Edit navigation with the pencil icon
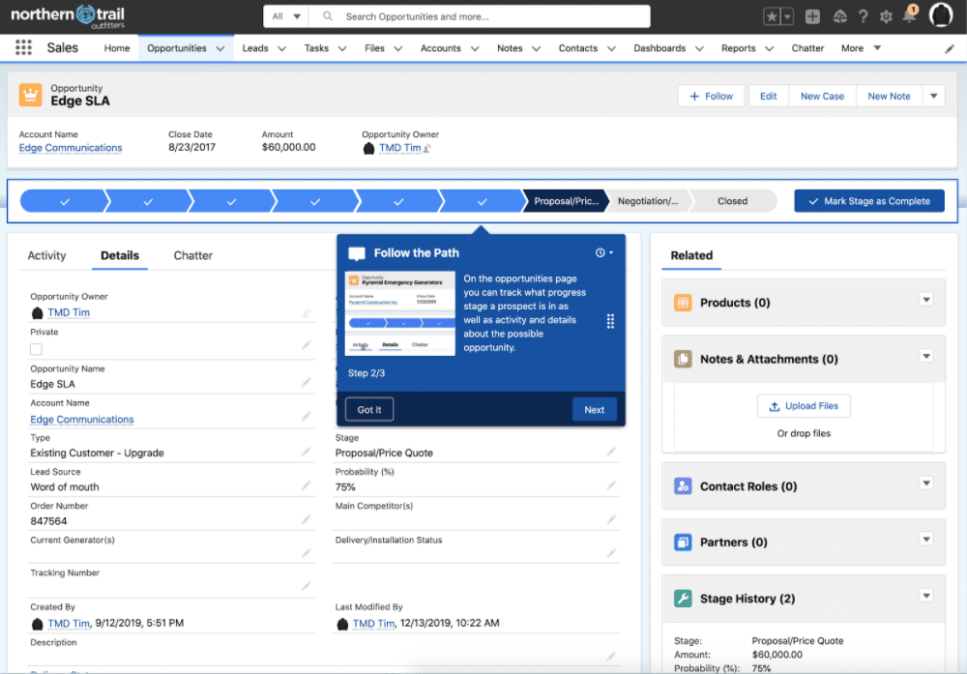 [949, 48]
